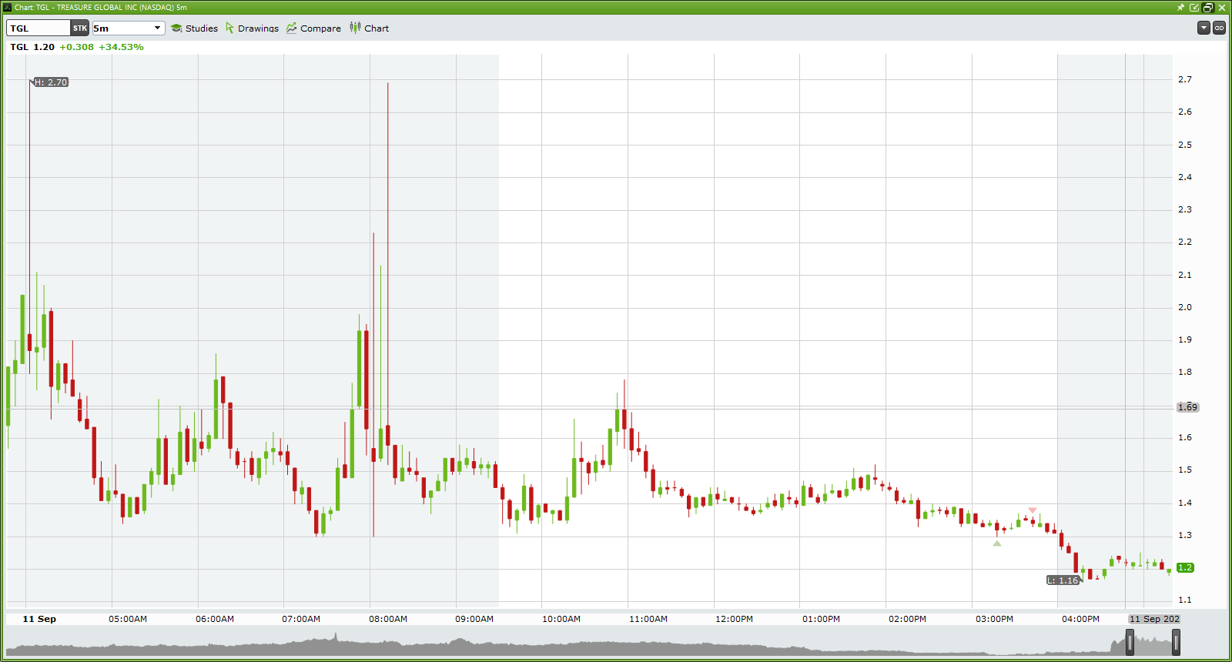Click the restore window button
Viewport: 1232px width, 662px height.
click(1208, 8)
